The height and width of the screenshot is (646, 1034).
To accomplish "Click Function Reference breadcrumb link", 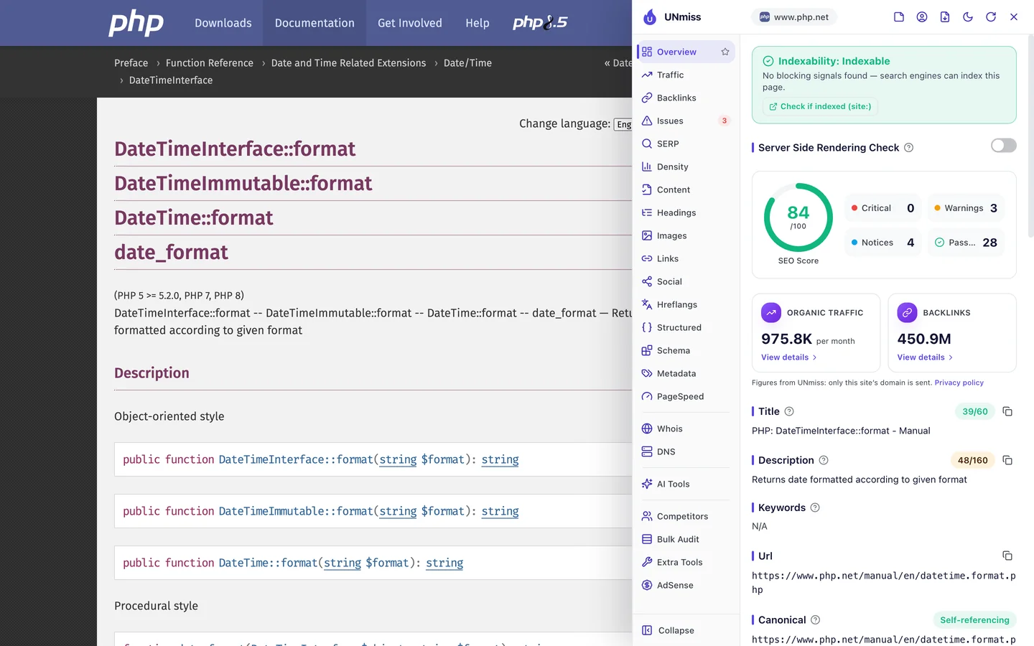I will 210,63.
